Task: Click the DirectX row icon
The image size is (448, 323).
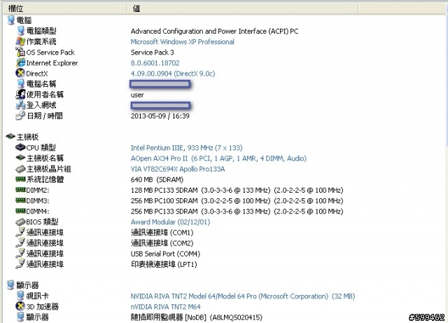Action: tap(20, 74)
